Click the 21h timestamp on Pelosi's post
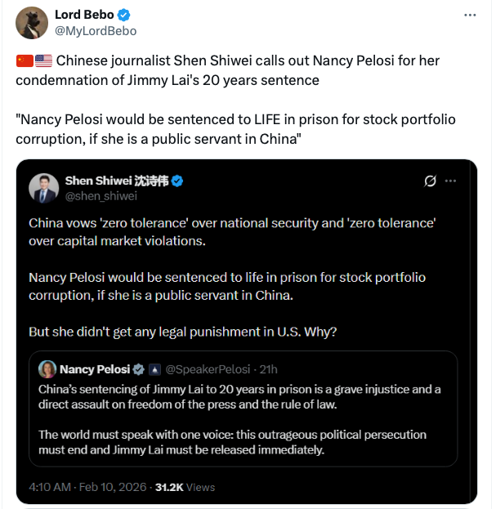Image resolution: width=496 pixels, height=509 pixels. 269,368
